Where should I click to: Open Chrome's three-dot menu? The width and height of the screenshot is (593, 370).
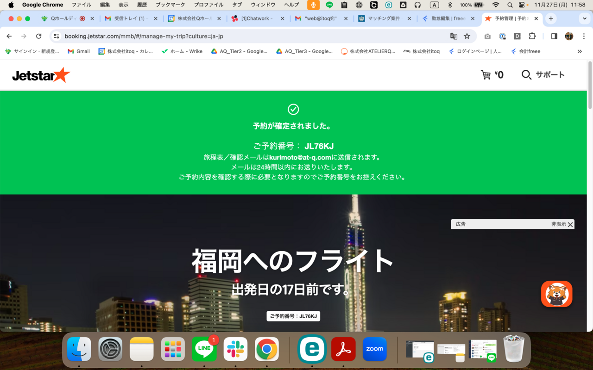[x=584, y=36]
